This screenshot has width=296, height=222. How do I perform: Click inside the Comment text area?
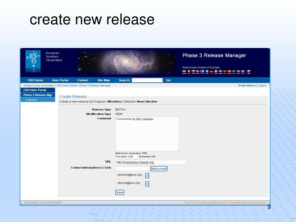(147, 134)
